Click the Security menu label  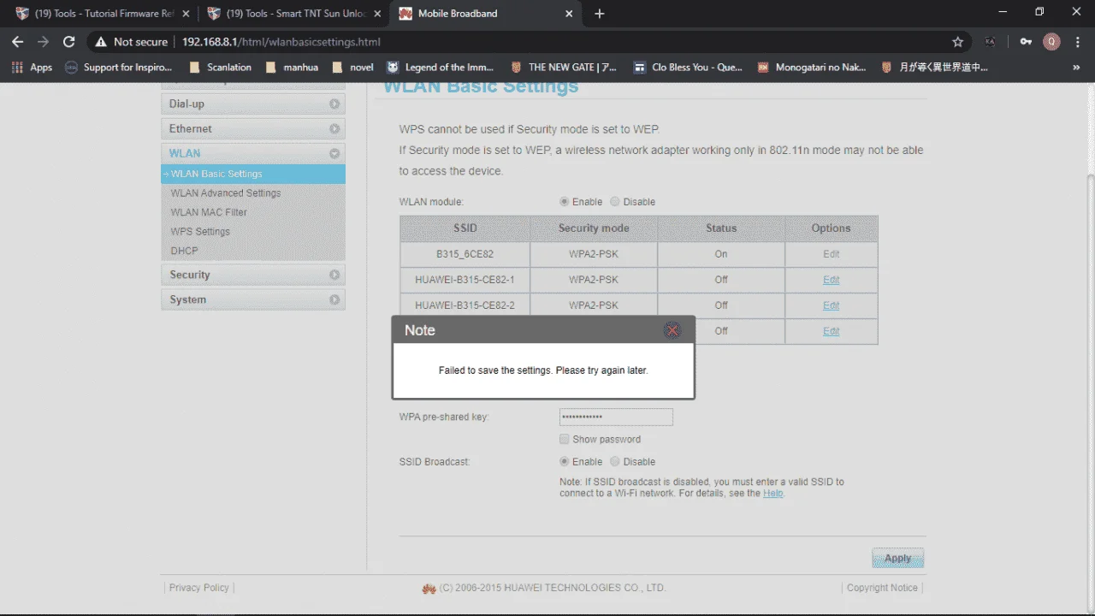(x=189, y=275)
